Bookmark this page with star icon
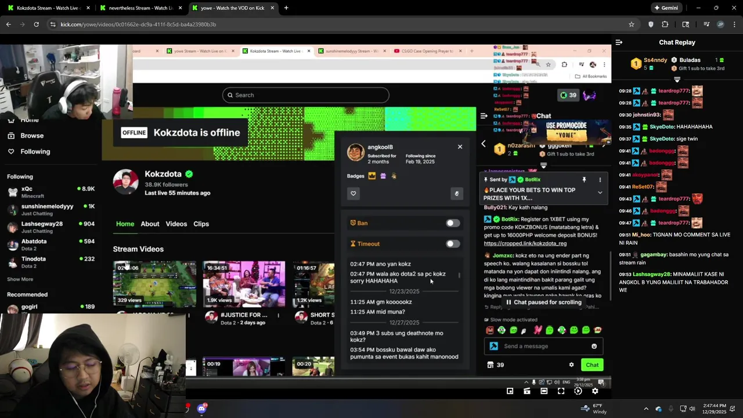 (x=632, y=24)
